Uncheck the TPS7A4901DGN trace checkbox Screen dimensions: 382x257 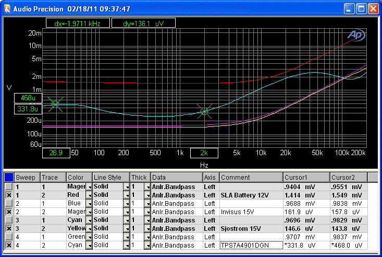pyautogui.click(x=9, y=245)
